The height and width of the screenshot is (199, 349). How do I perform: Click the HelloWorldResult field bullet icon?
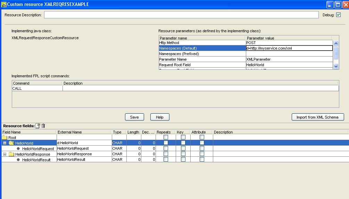[18, 159]
